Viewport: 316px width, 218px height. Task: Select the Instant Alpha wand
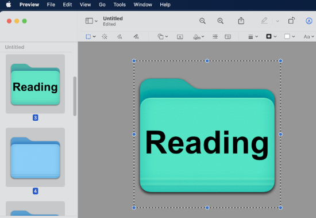tap(105, 37)
